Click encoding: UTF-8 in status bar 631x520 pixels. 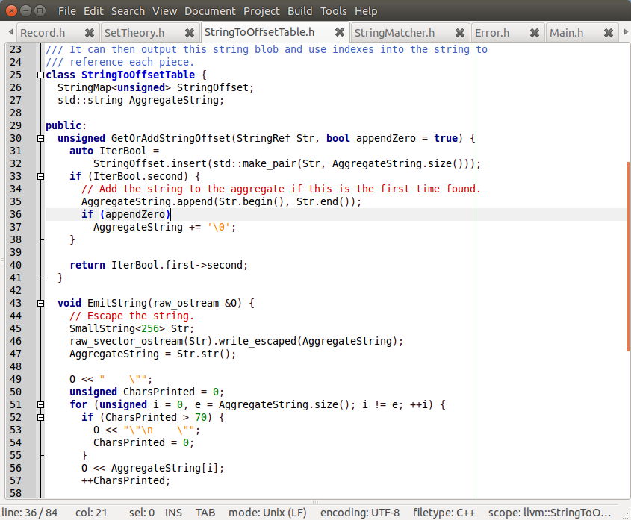click(360, 513)
